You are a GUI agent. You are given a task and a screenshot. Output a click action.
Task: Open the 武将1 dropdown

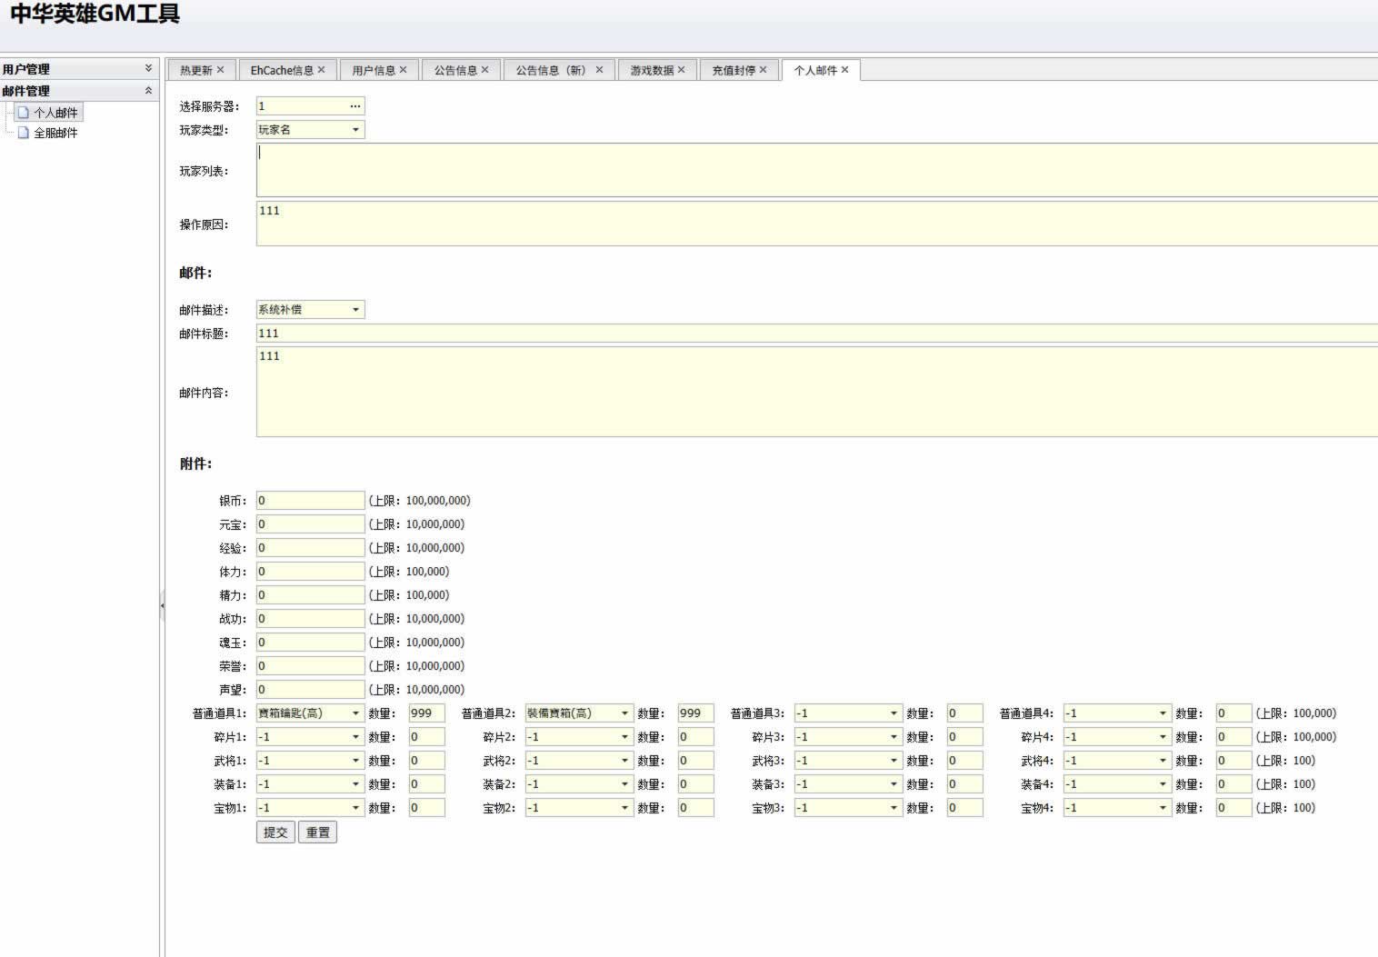point(355,761)
